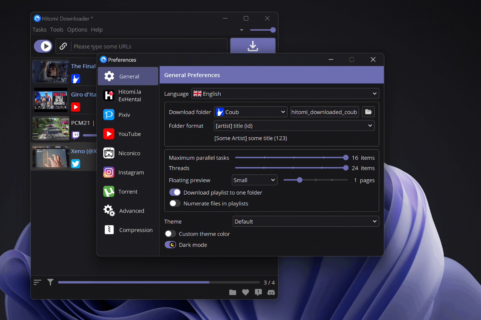Adjust the Floating preview pages slider
481x320 pixels.
click(316, 180)
